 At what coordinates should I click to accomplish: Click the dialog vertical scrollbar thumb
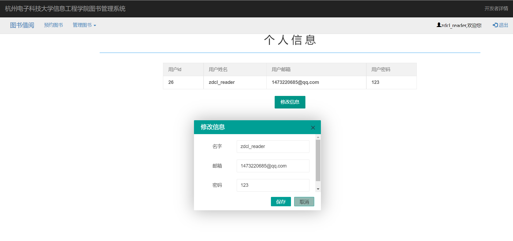coord(318,160)
